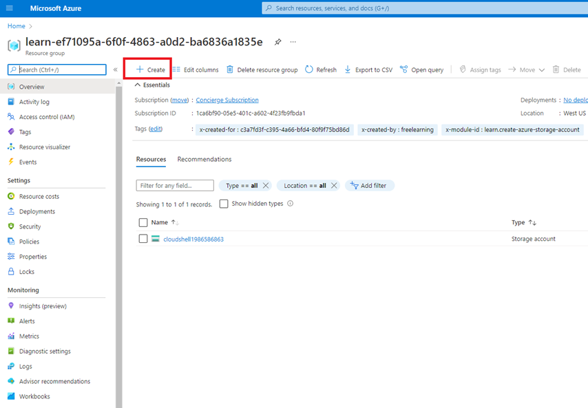Remove the Location == all filter
This screenshot has height=408, width=588.
pos(334,186)
